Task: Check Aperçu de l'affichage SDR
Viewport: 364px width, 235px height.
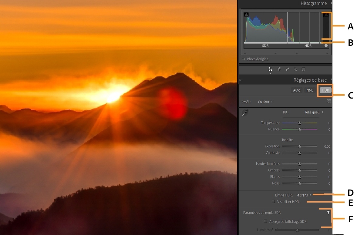Action: (x=265, y=221)
